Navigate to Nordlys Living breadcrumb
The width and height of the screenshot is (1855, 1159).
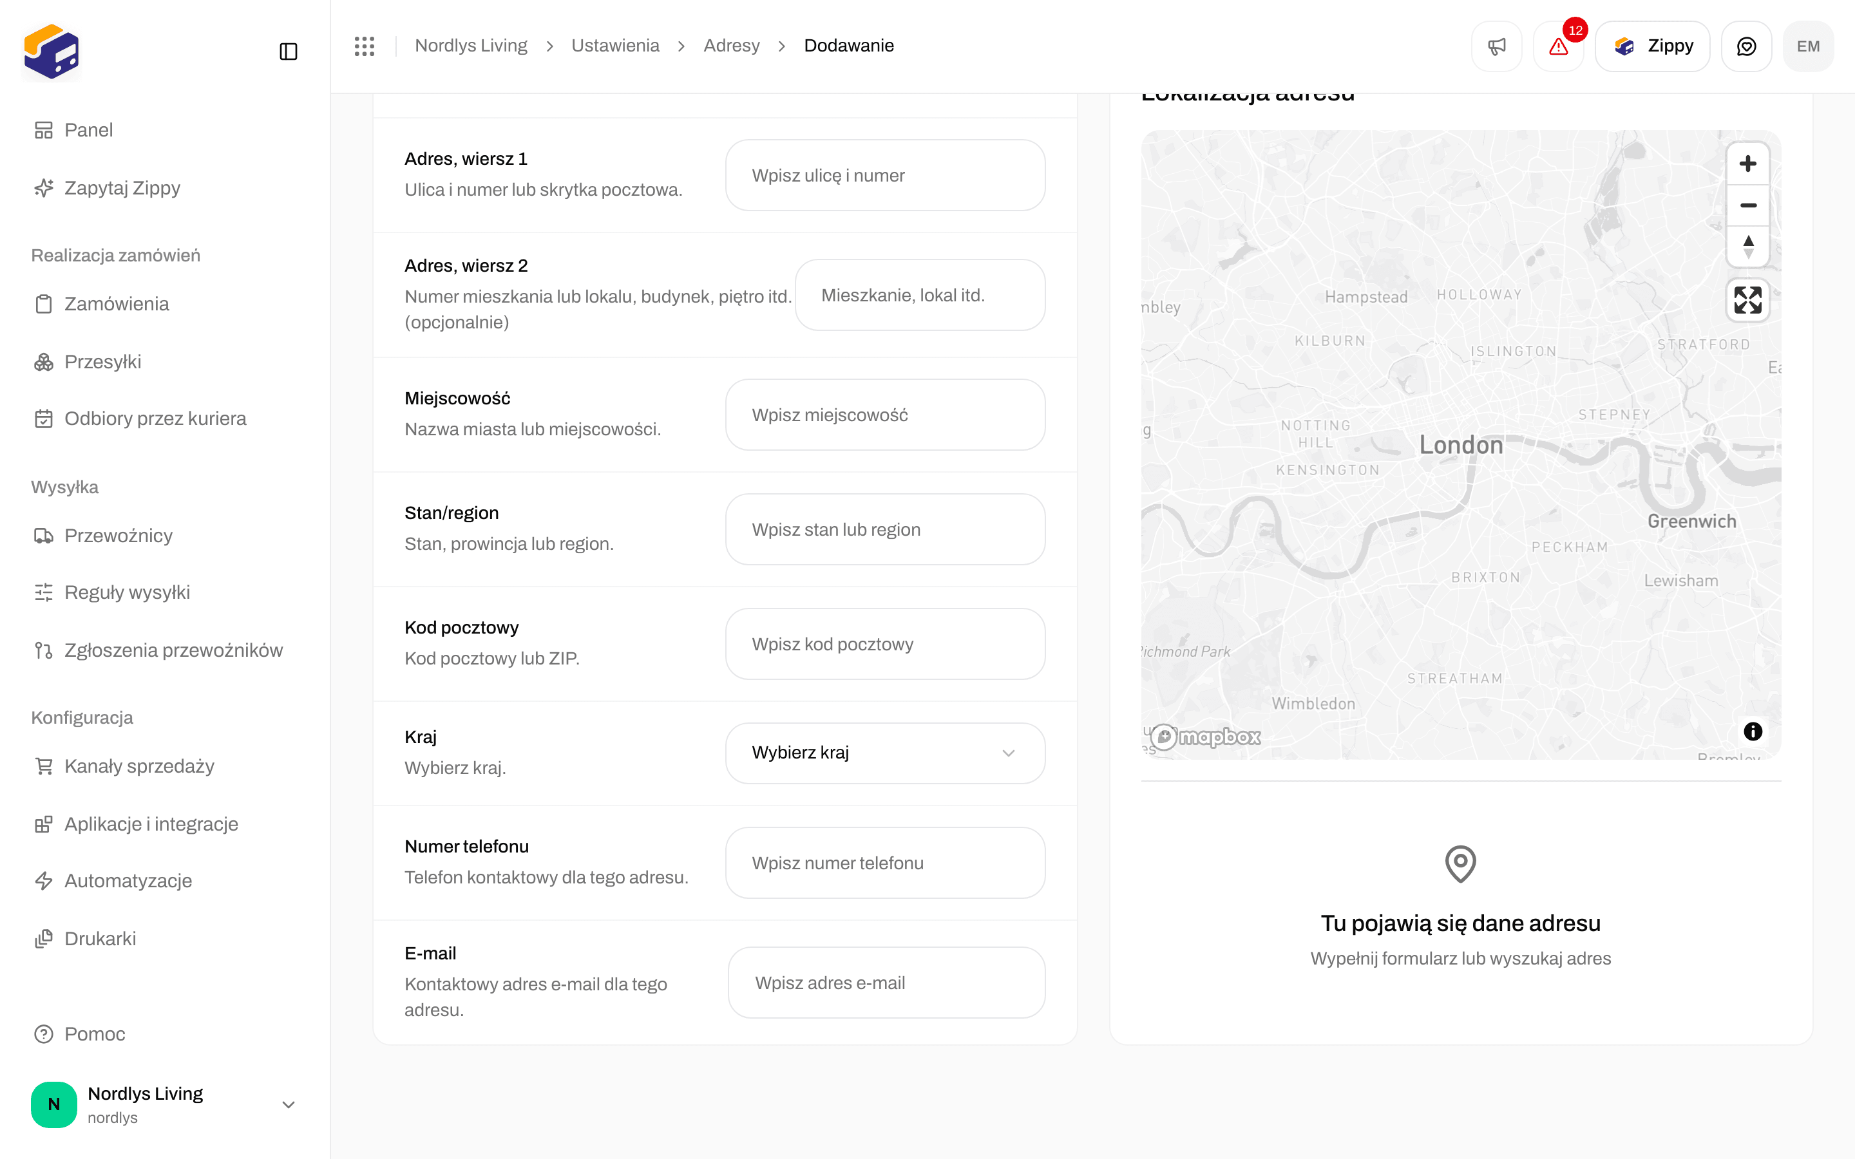tap(471, 46)
